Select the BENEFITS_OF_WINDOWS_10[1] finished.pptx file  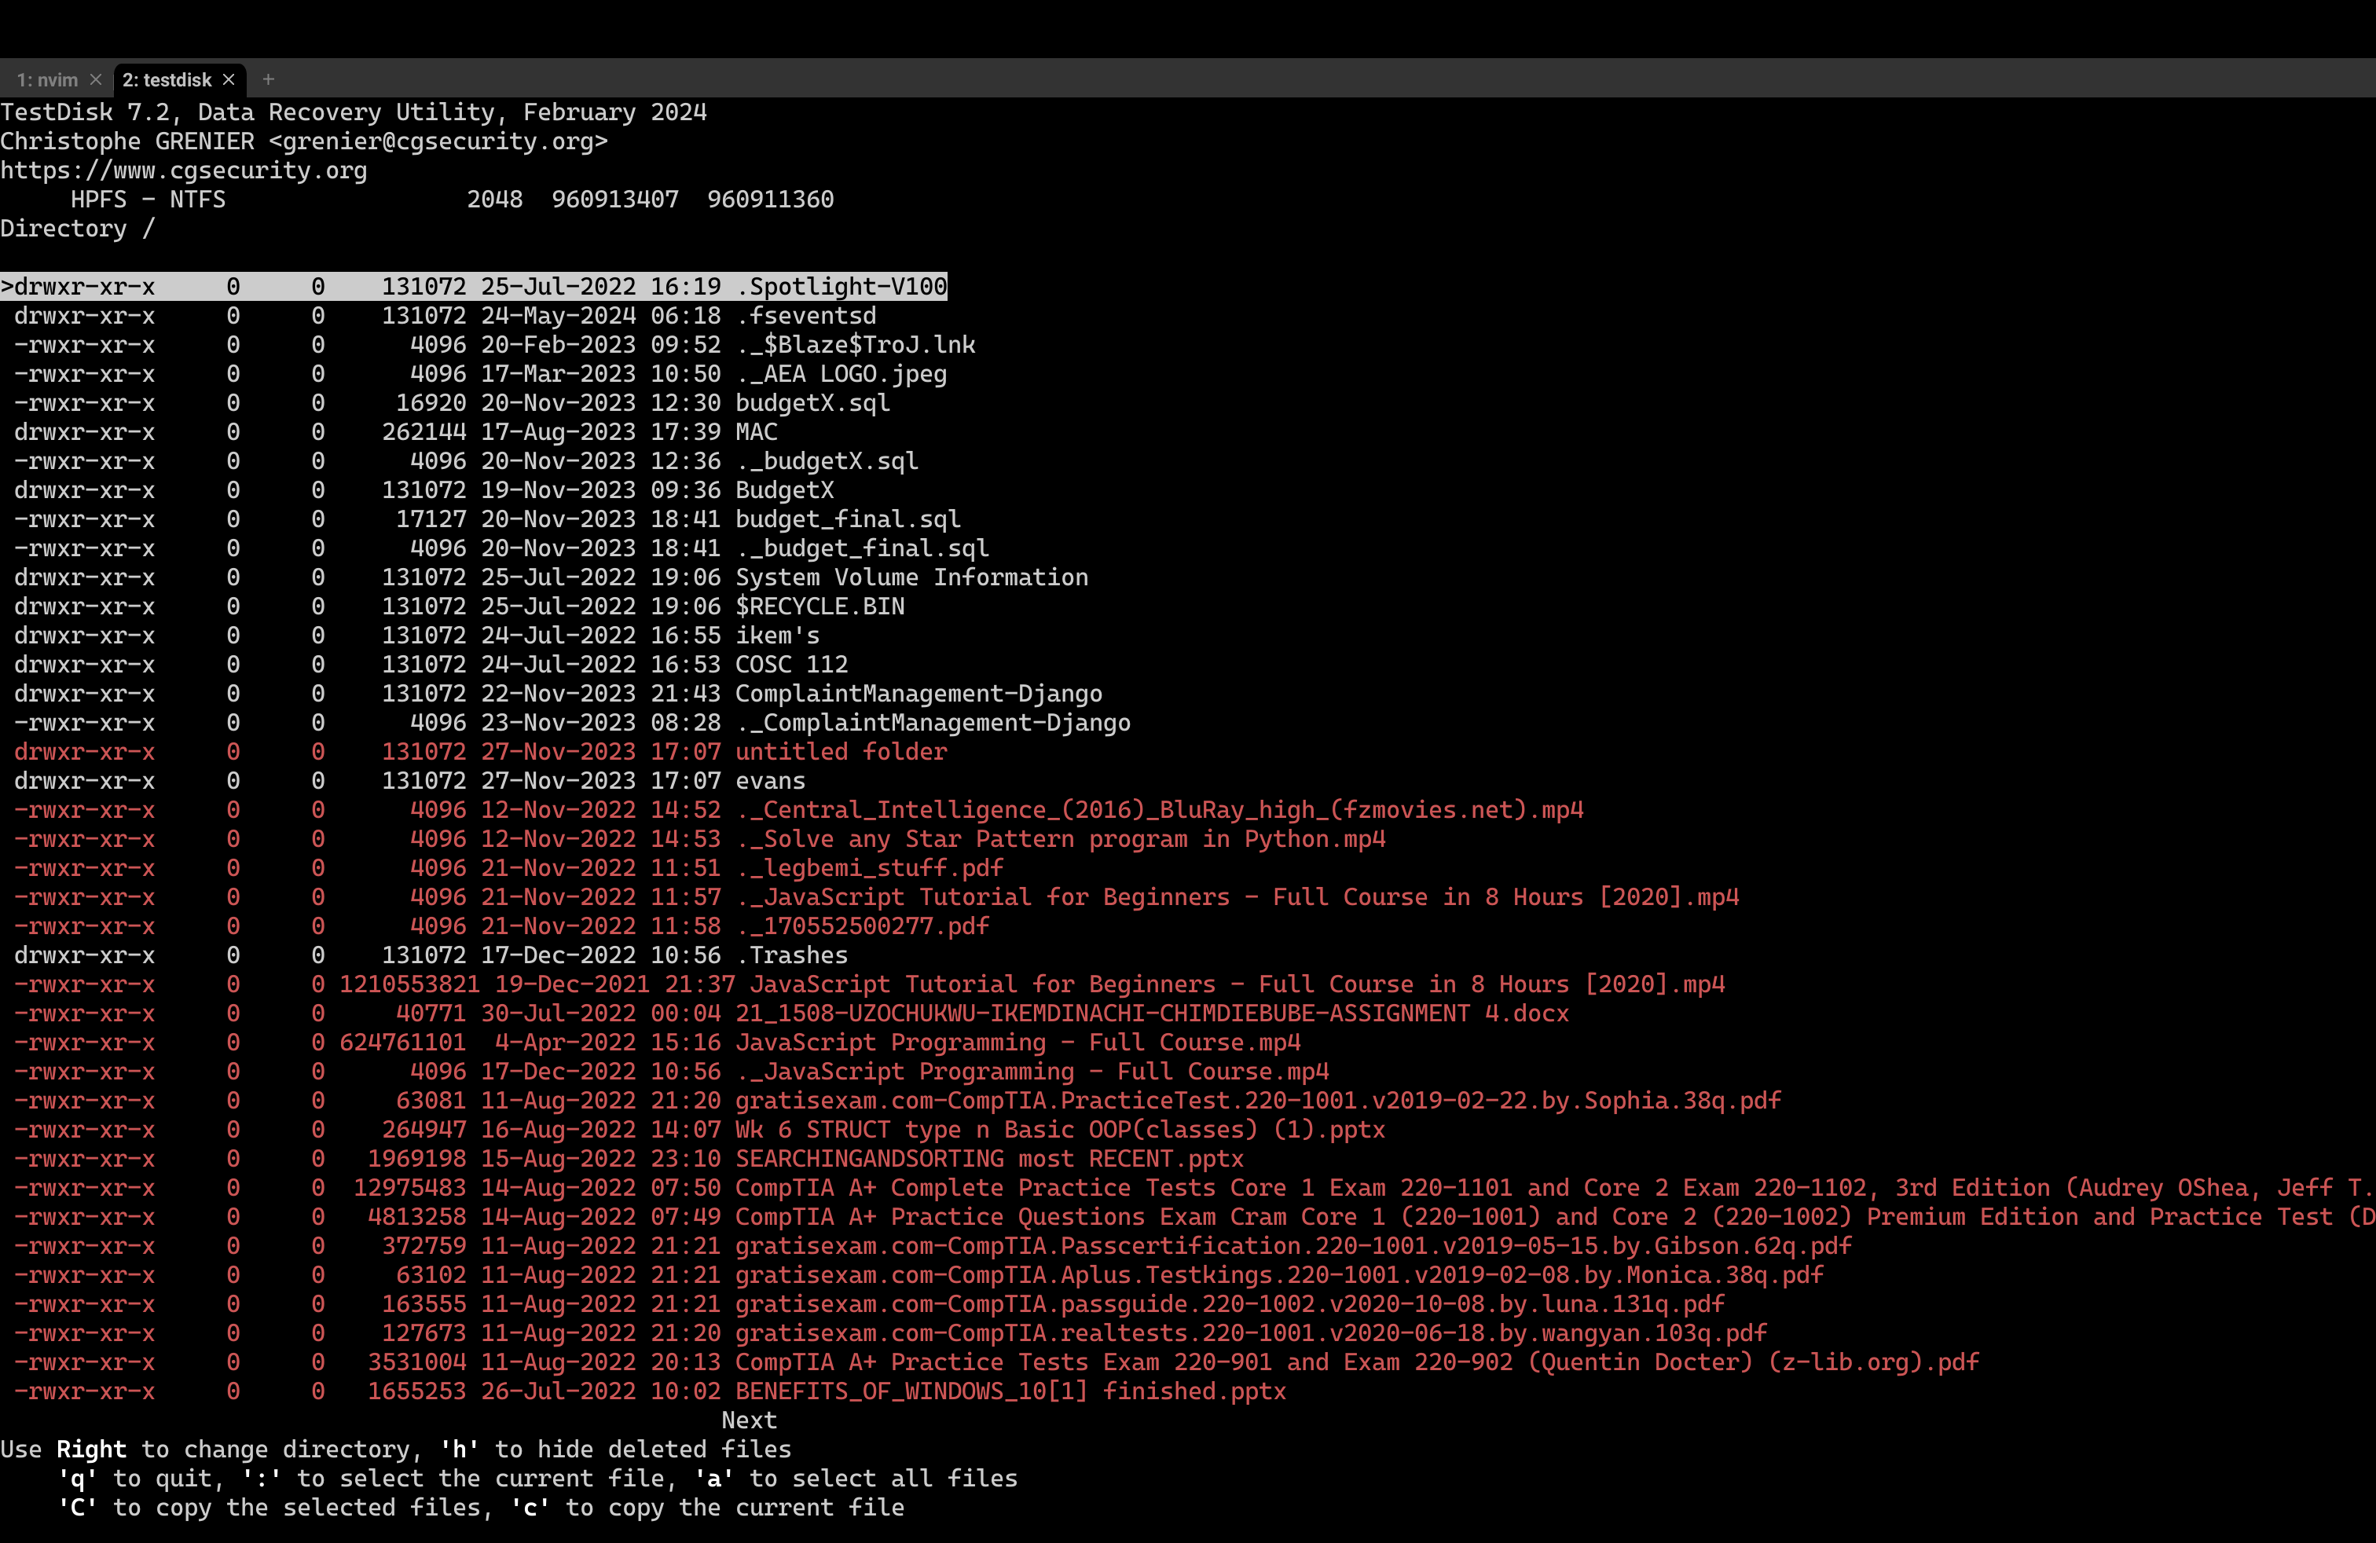(x=1010, y=1391)
